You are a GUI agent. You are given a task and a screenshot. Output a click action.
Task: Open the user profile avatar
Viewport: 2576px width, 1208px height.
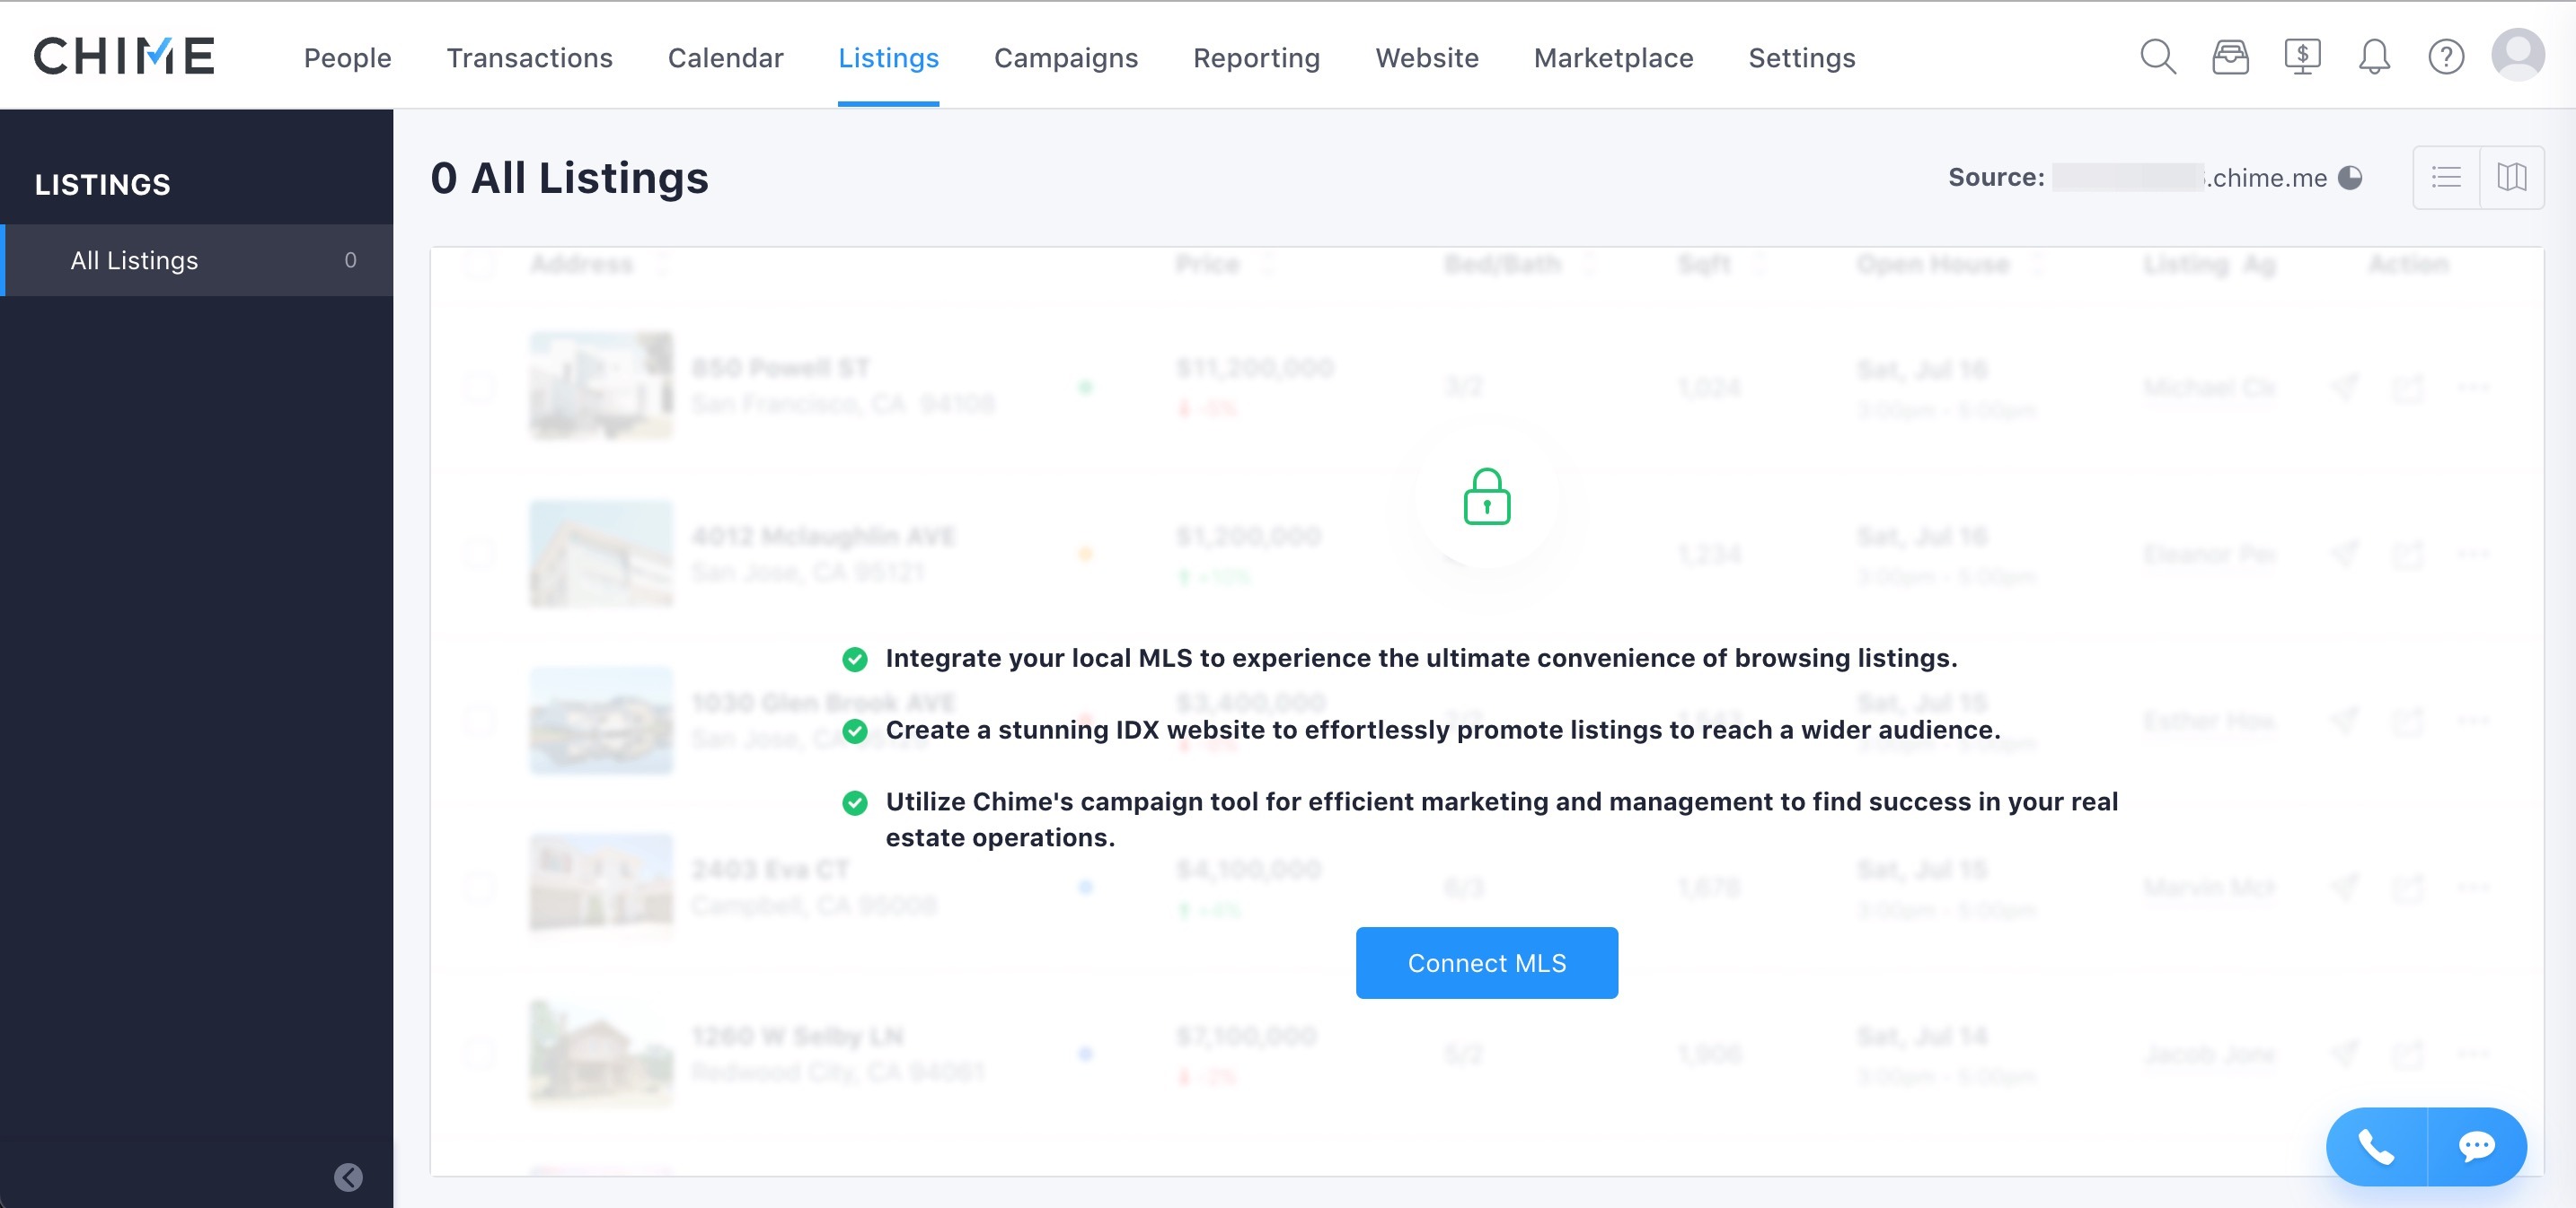click(2518, 55)
